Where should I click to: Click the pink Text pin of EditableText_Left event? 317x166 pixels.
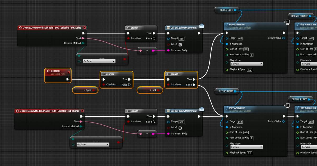83,38
